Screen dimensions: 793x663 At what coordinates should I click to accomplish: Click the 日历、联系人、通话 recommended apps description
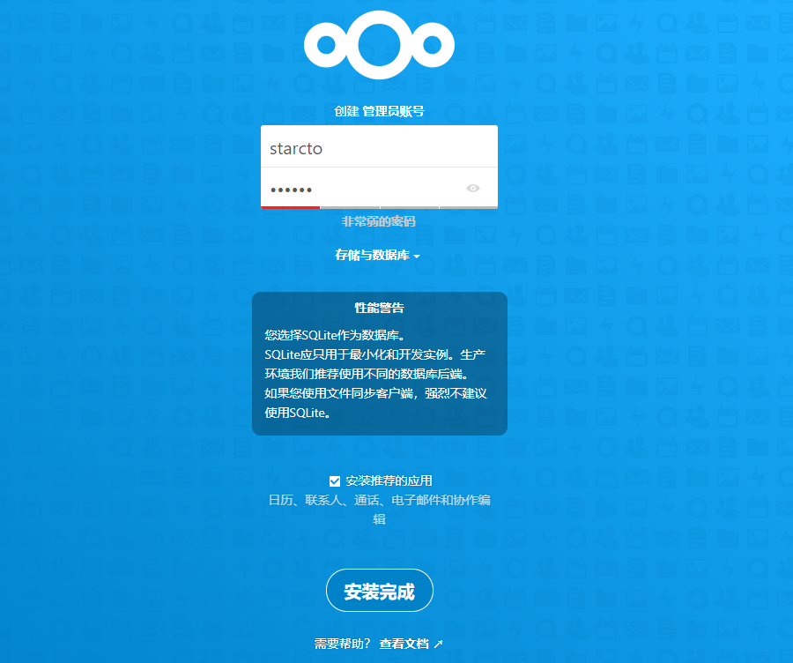click(x=379, y=509)
